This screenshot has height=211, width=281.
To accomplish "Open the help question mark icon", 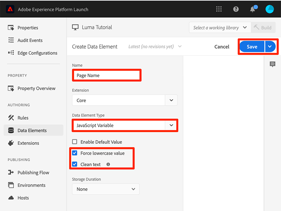I will (x=236, y=9).
